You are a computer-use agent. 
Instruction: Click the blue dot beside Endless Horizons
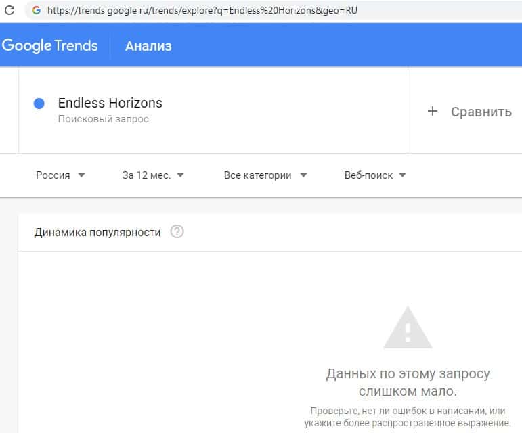39,104
